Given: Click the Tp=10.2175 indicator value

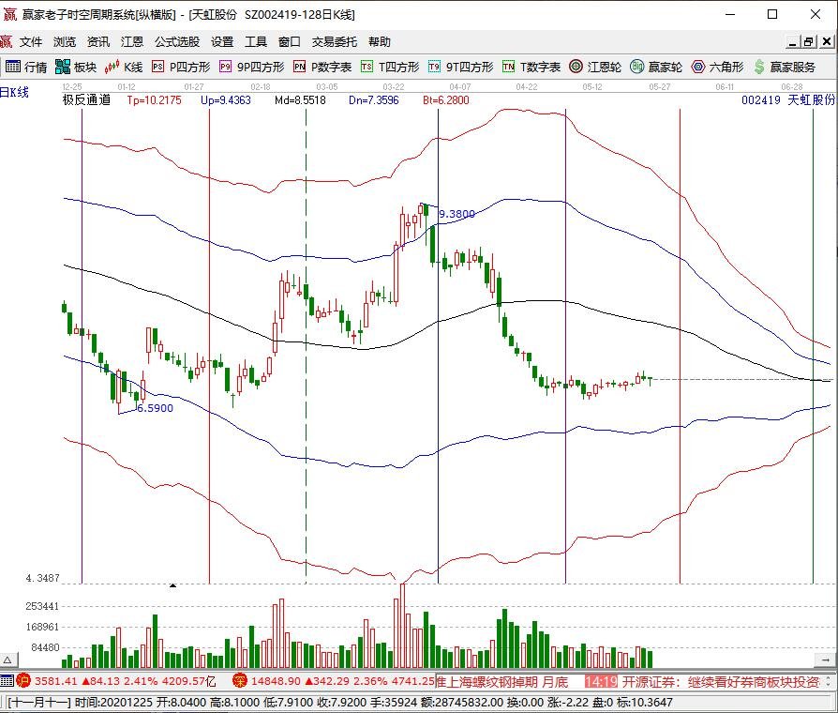Looking at the screenshot, I should (154, 100).
